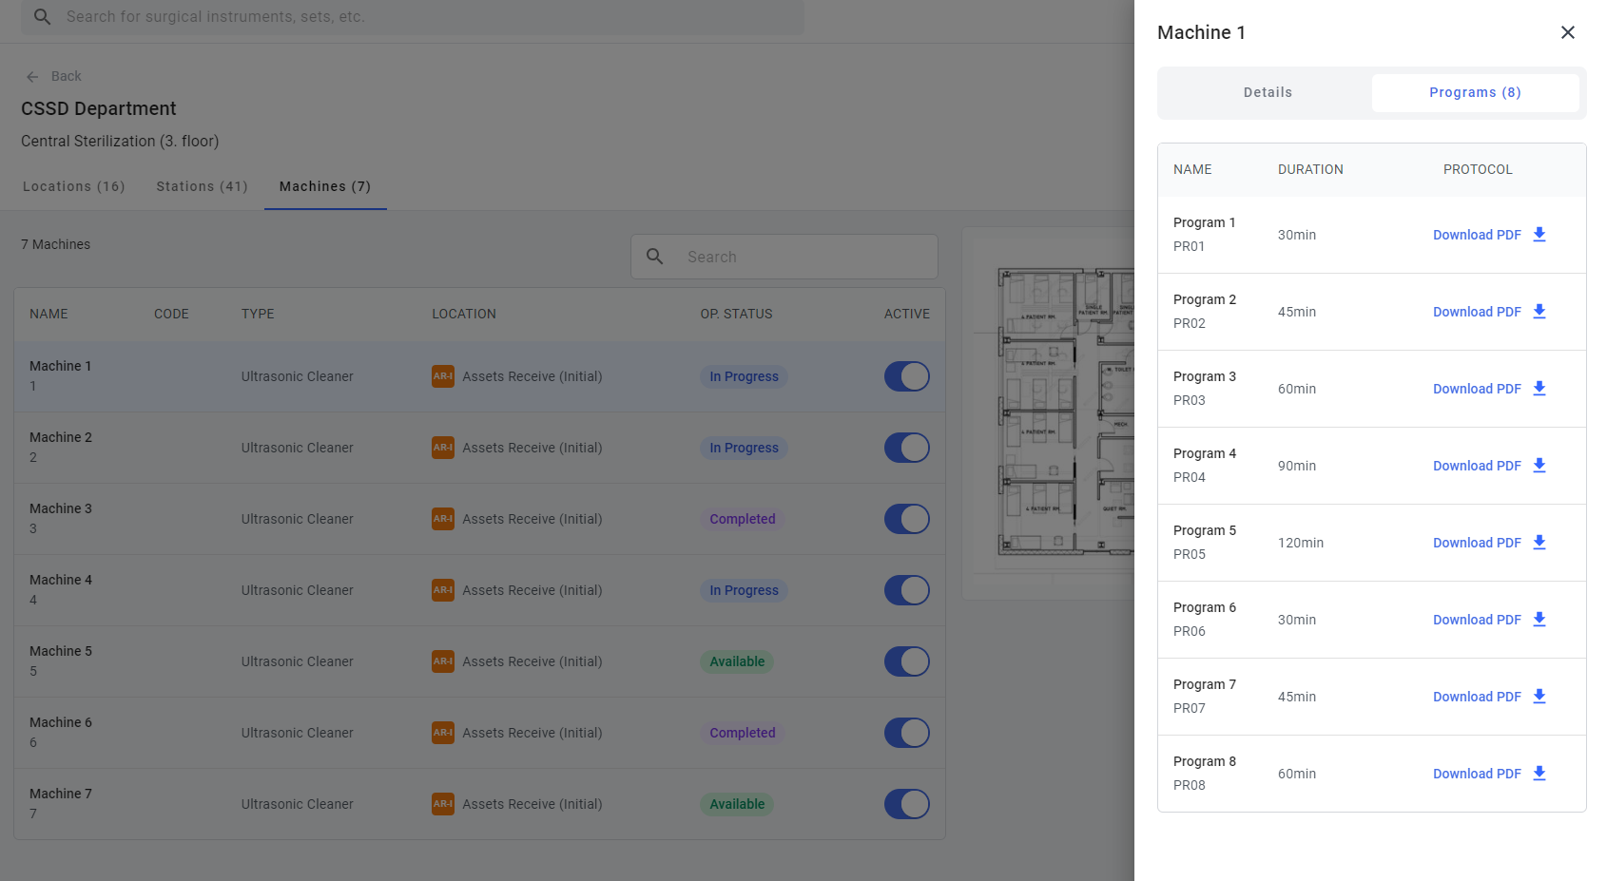Click the PR07 program code
Image resolution: width=1607 pixels, height=881 pixels.
click(1190, 708)
